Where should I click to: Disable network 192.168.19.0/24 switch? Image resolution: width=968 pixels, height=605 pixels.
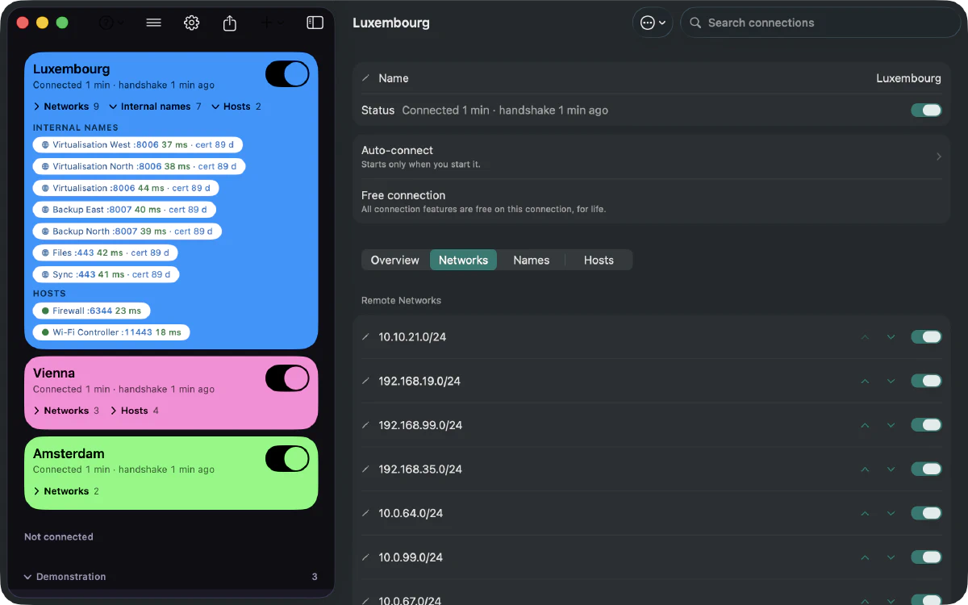click(x=926, y=381)
